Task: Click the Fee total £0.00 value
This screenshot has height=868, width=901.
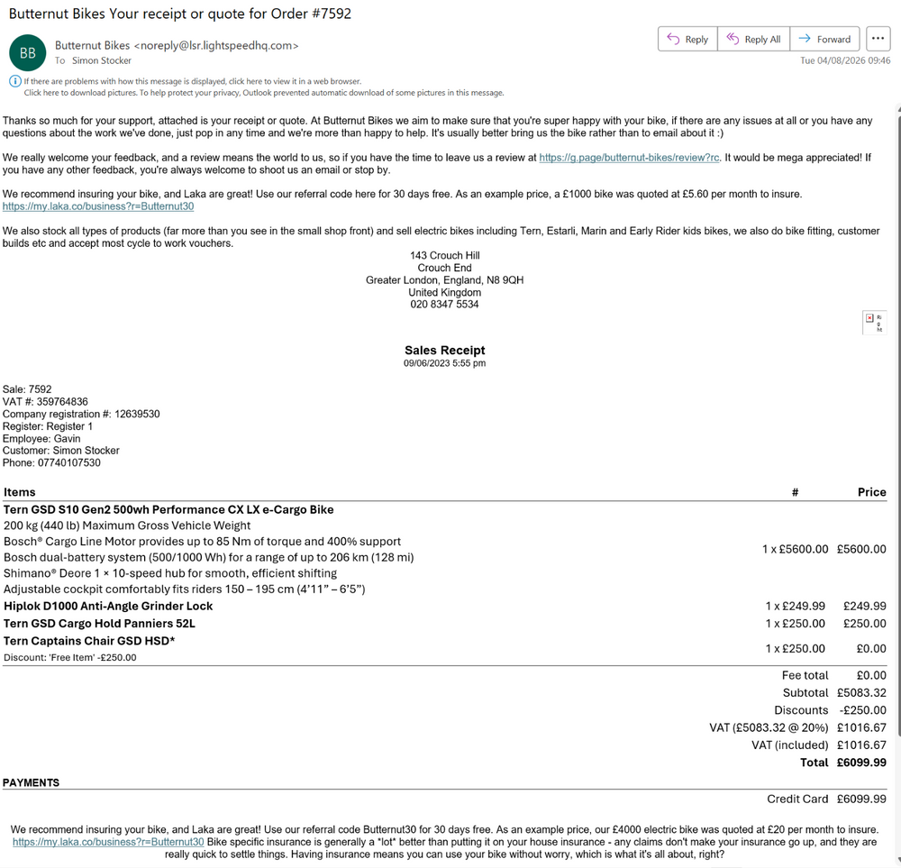Action: pos(871,675)
